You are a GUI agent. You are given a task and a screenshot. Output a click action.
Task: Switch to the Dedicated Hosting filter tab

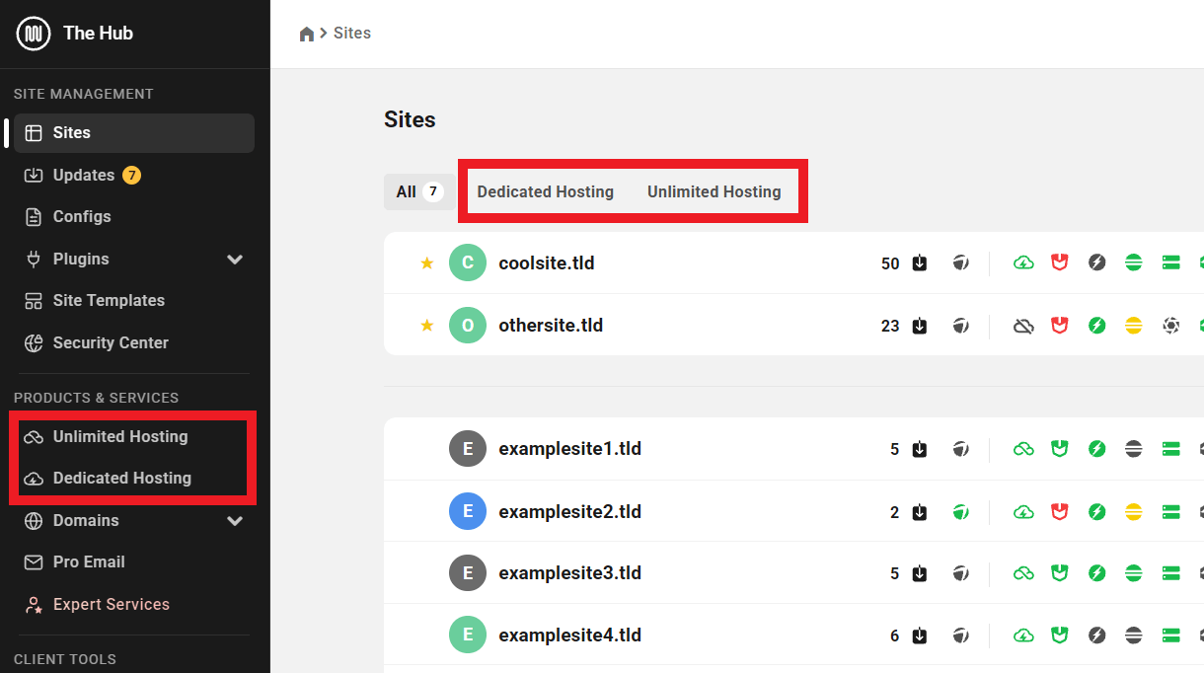pos(546,191)
